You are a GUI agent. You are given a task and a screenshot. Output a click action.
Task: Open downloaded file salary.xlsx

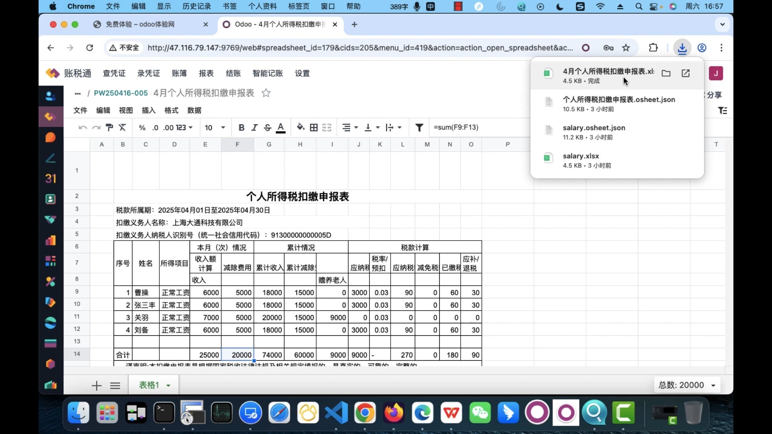pyautogui.click(x=581, y=156)
